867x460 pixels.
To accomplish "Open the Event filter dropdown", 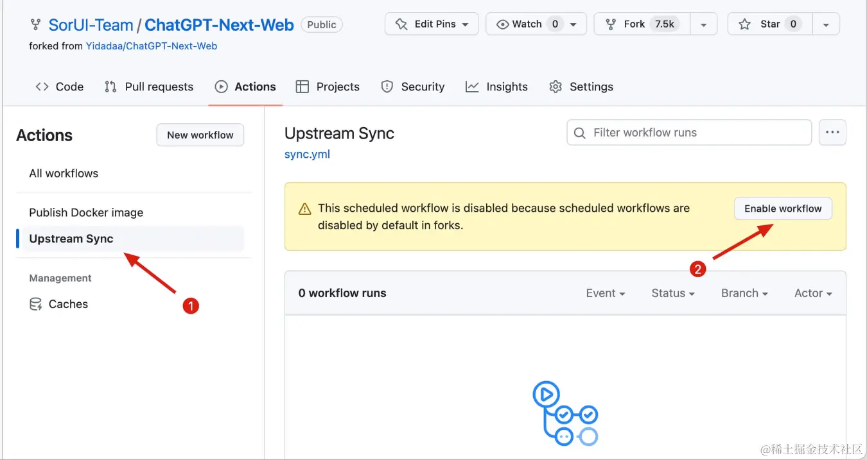I will point(605,293).
